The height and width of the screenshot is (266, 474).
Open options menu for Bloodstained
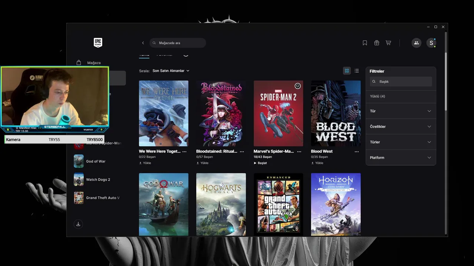(242, 151)
